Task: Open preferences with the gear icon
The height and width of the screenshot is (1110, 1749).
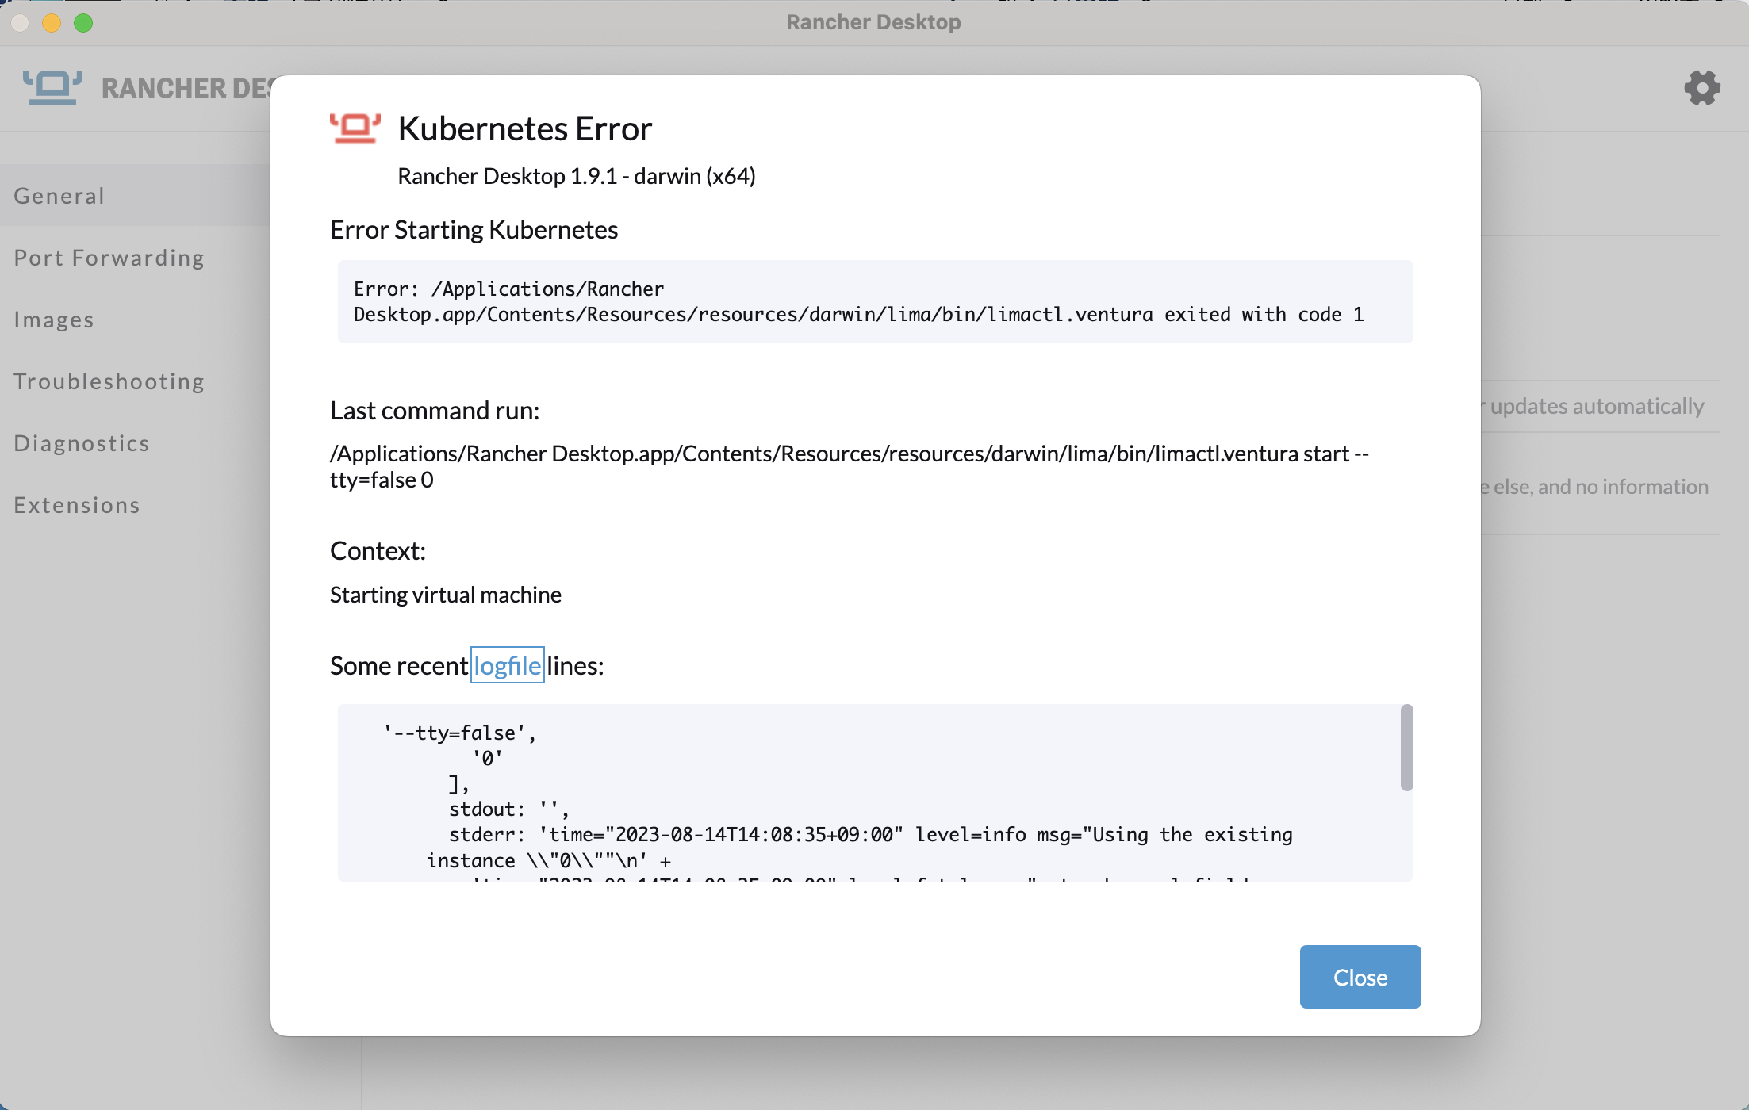Action: (1701, 87)
